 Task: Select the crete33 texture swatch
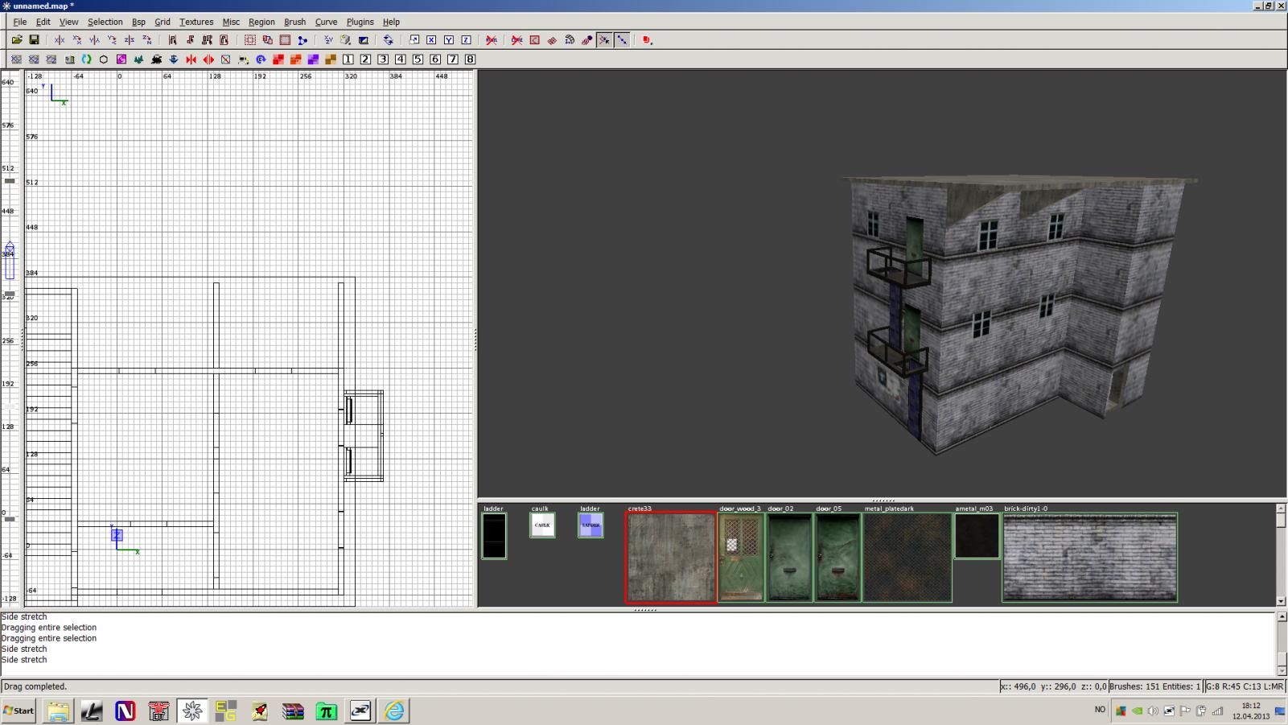(x=671, y=557)
